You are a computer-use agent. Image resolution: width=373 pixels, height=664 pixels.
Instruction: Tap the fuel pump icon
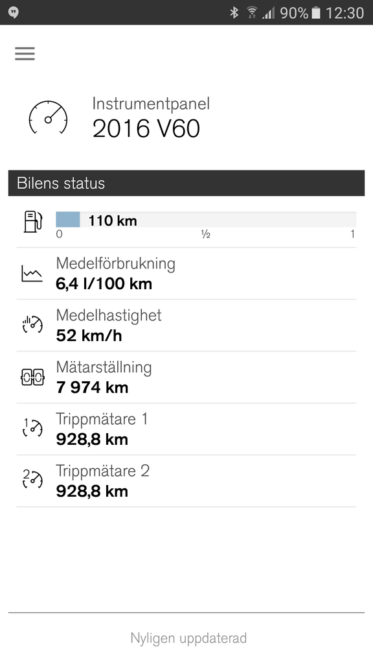(32, 222)
